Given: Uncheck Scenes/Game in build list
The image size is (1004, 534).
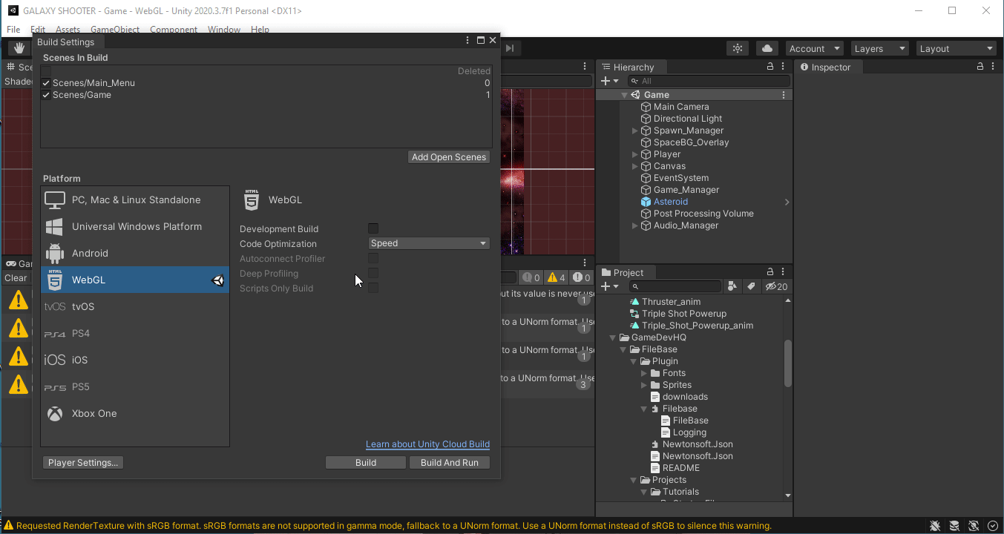Looking at the screenshot, I should (x=46, y=95).
